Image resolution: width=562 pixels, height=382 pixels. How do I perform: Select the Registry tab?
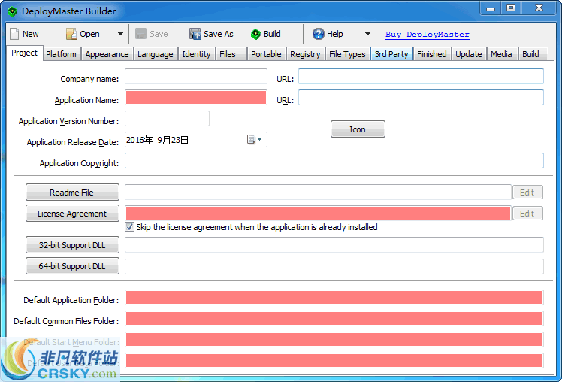click(305, 54)
